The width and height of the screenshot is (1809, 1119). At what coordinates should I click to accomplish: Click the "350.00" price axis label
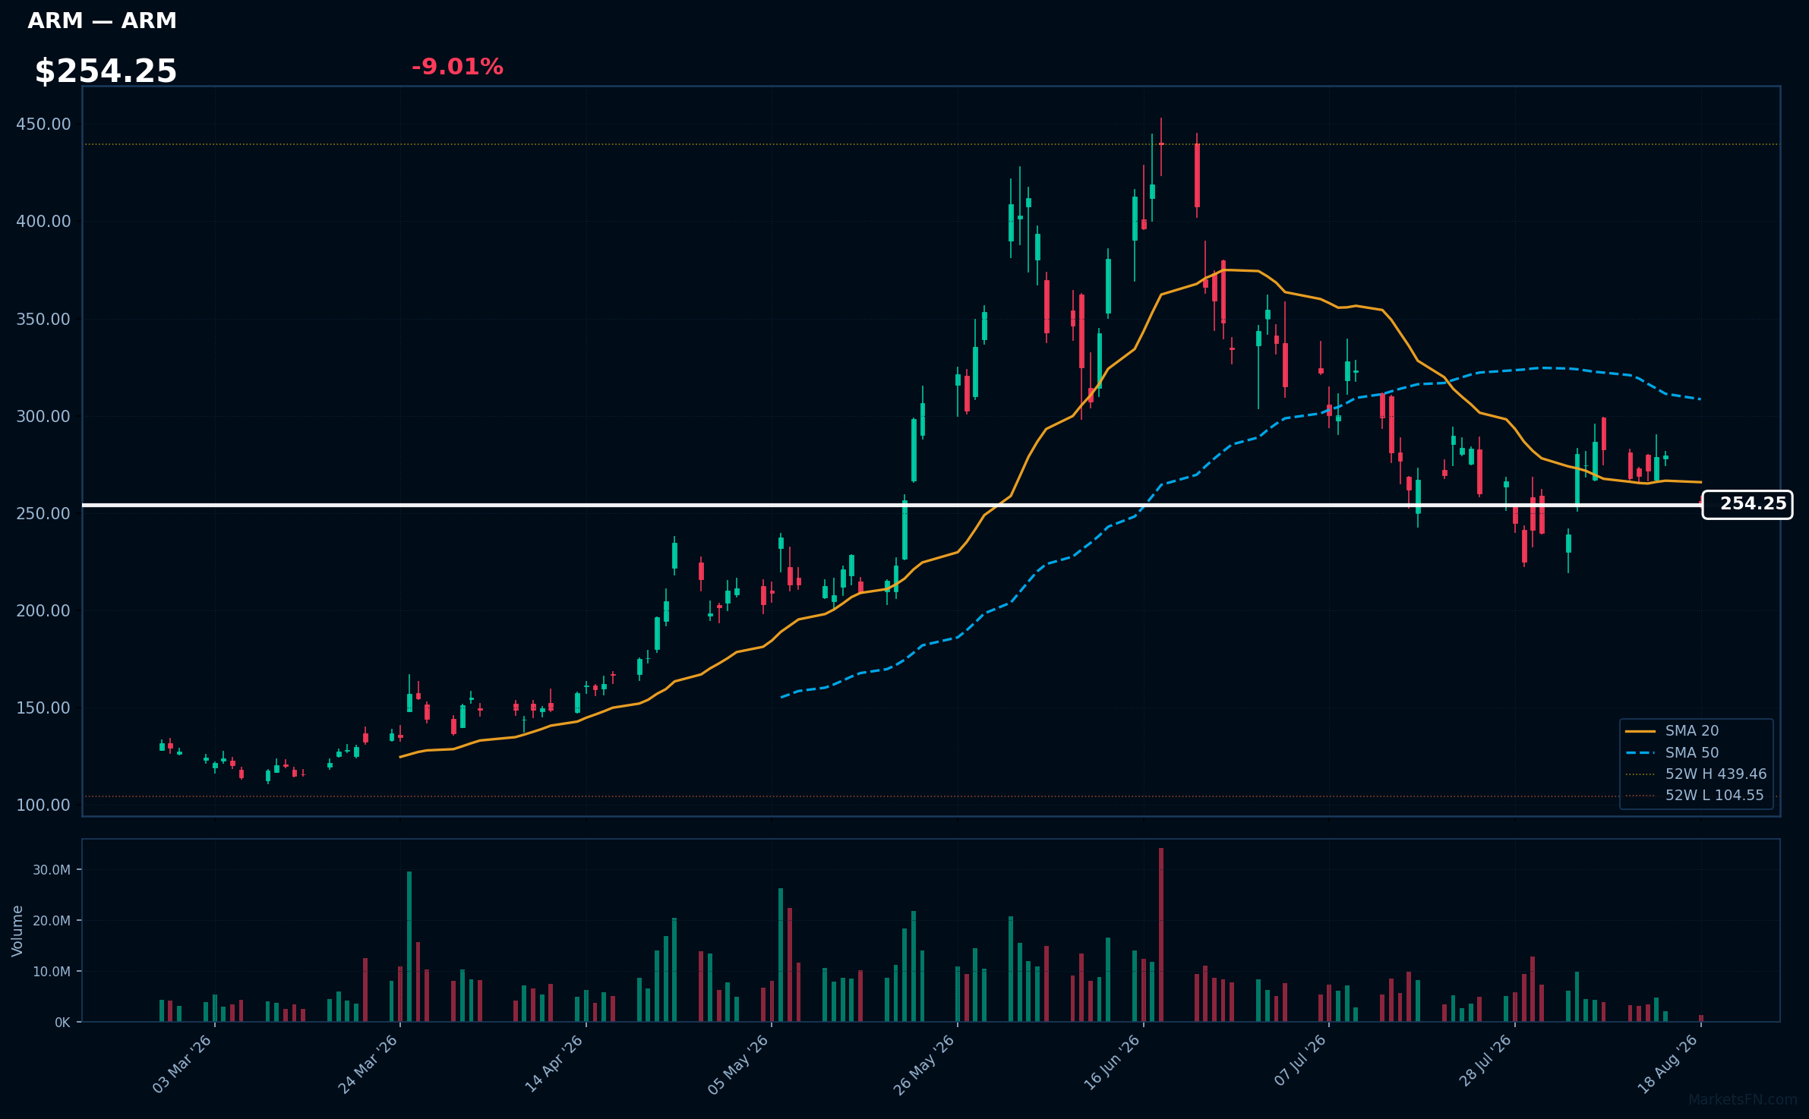pyautogui.click(x=43, y=319)
